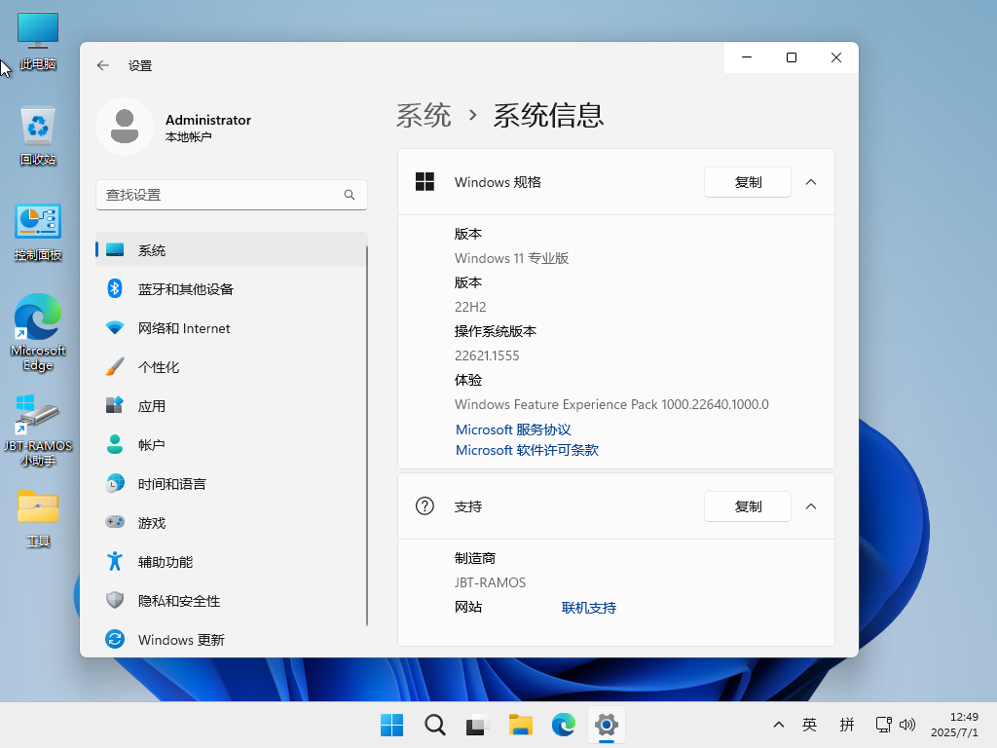
Task: Click the Windows 更新 sync icon
Action: click(115, 639)
